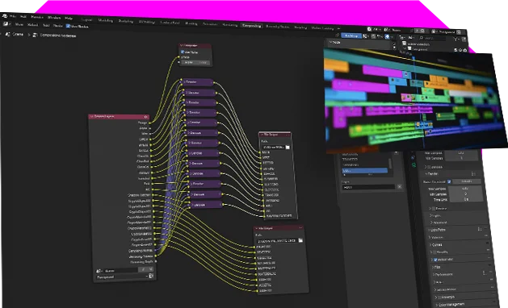Collapse the Render Layers node

click(x=92, y=116)
